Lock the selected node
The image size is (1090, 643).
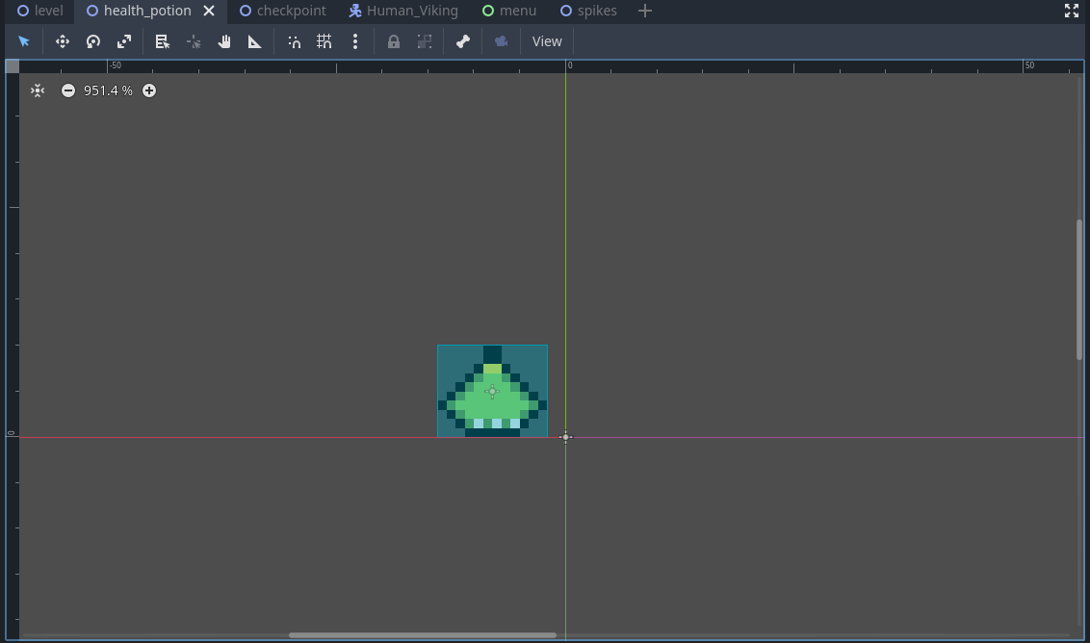pos(394,41)
